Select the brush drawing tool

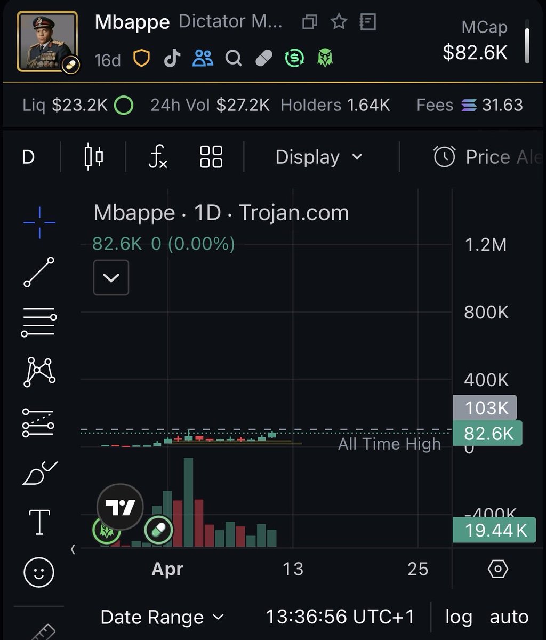40,473
